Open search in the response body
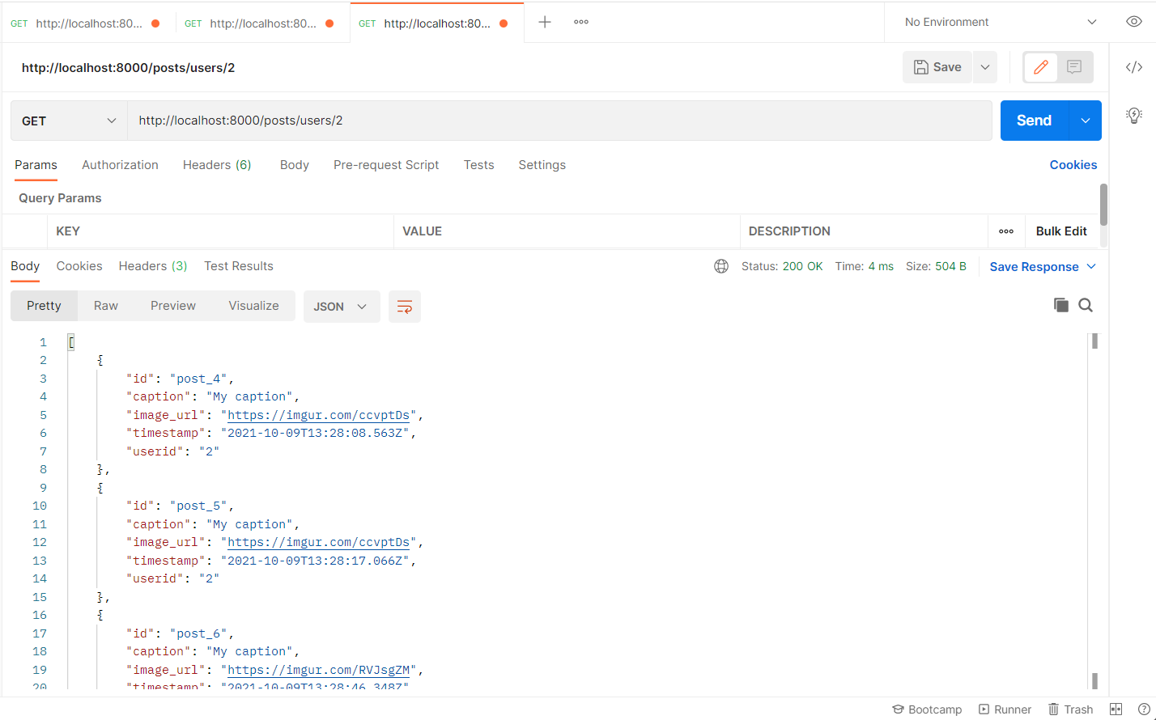The width and height of the screenshot is (1156, 720). 1086,305
